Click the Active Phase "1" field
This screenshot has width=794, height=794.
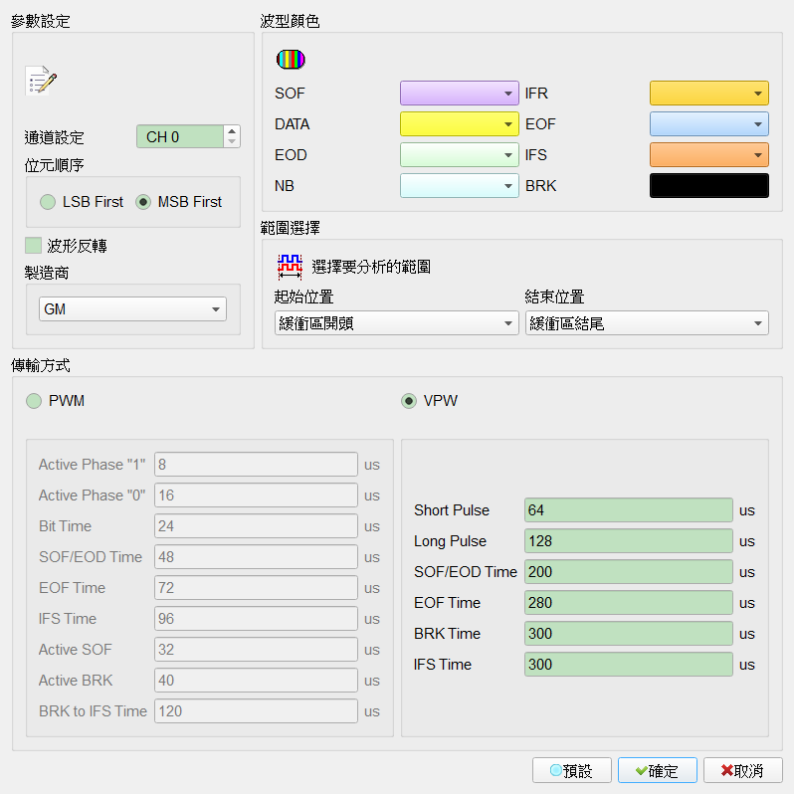coord(256,465)
